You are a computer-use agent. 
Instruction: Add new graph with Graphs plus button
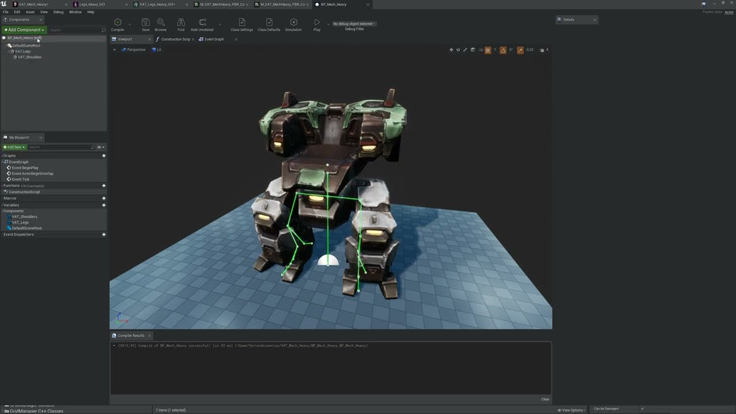103,156
